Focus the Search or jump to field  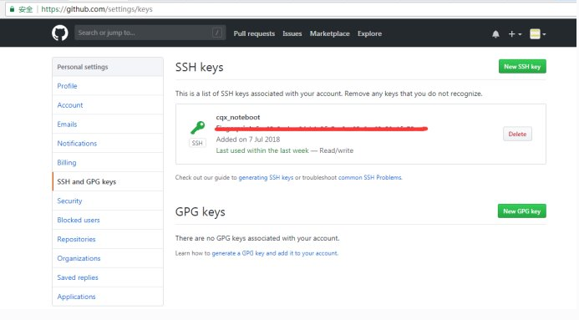150,33
